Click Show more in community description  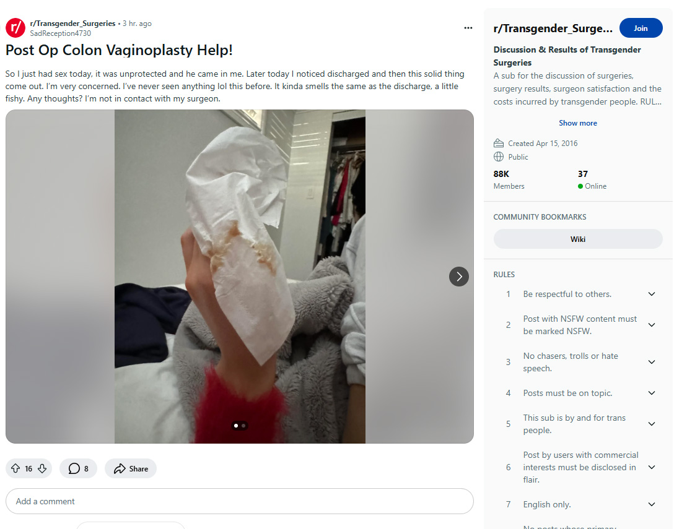coord(578,123)
